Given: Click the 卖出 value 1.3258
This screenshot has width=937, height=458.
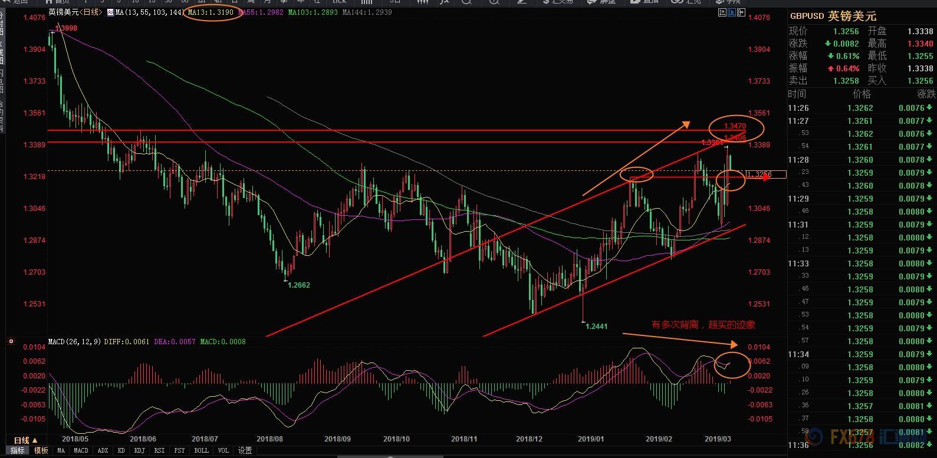Looking at the screenshot, I should point(846,81).
